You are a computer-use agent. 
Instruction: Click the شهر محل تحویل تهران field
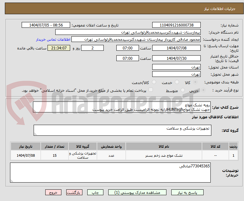[176, 74]
